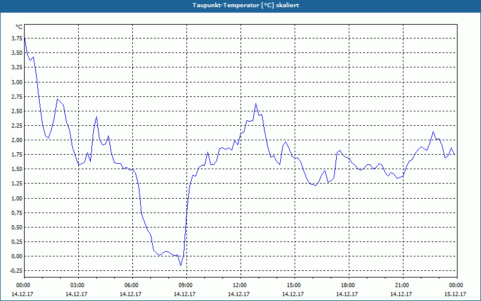Click the "14.12.17" date under "21:00"
Screen dimensions: 481x301
coord(401,294)
